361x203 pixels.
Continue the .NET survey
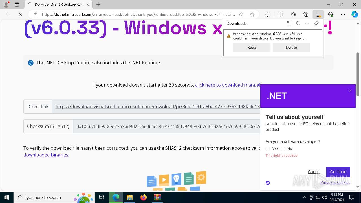click(338, 172)
